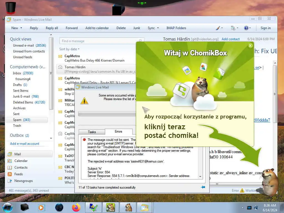284x213 pixels.
Task: Open the New dropdown arrow
Action: [21, 28]
